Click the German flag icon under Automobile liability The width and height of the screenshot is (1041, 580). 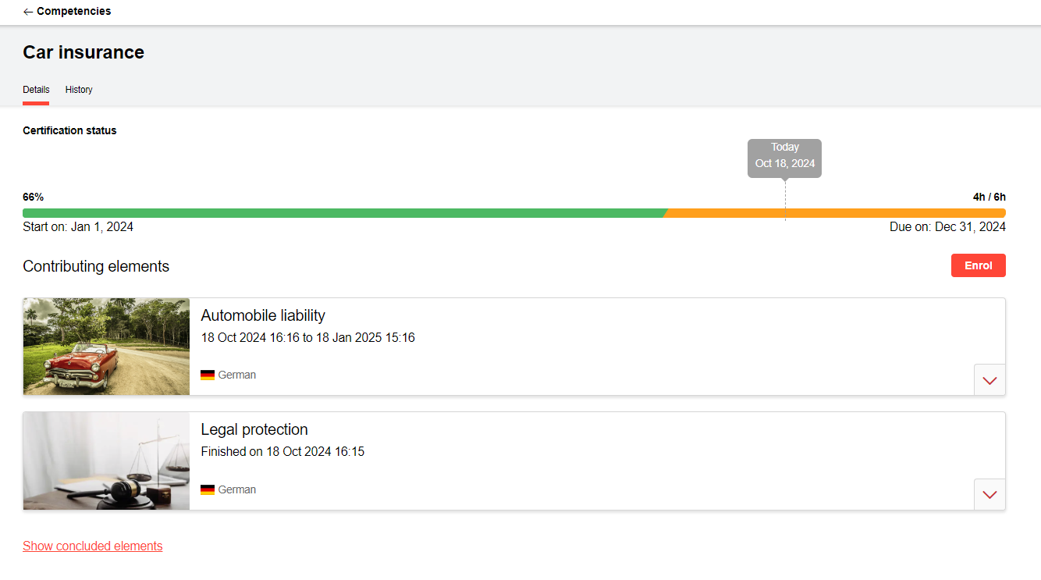(208, 375)
